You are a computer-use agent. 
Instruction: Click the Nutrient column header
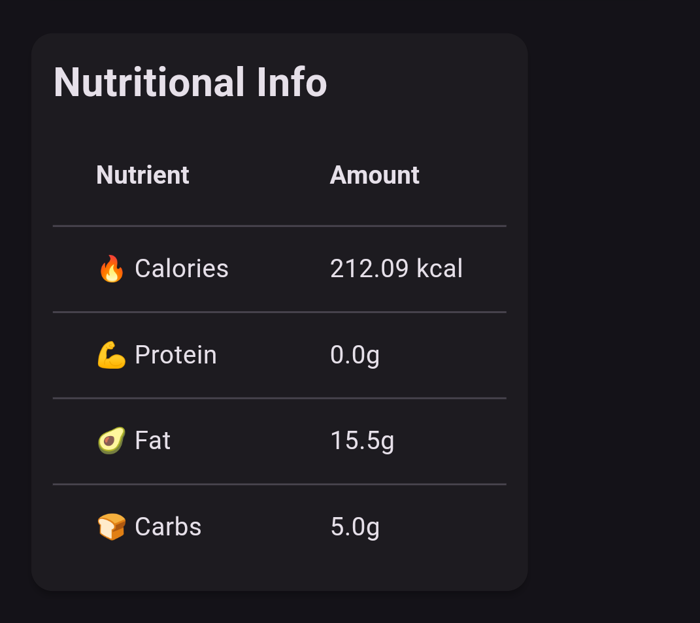(143, 175)
